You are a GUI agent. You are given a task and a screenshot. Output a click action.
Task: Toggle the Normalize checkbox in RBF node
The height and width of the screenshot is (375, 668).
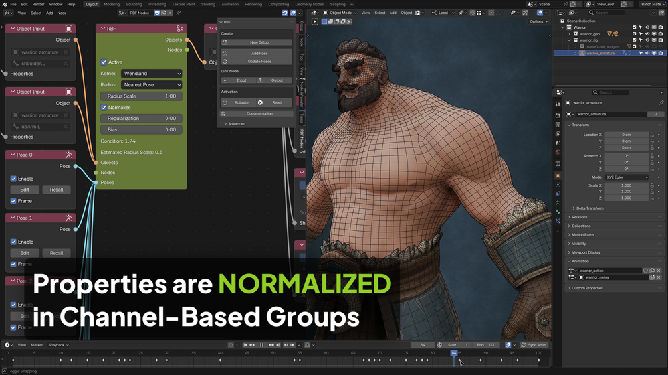pos(104,107)
